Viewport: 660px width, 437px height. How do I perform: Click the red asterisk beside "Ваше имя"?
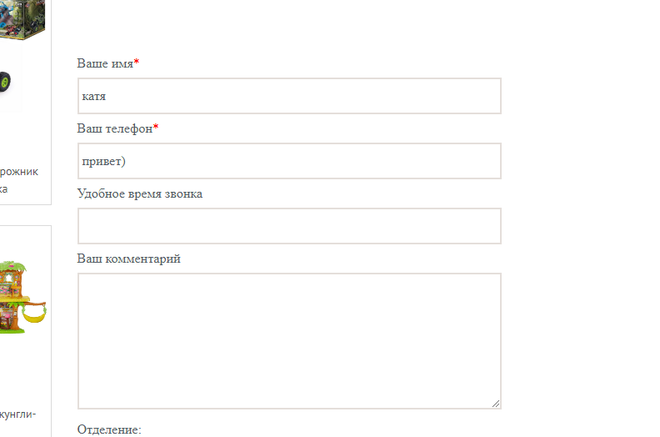tap(137, 63)
